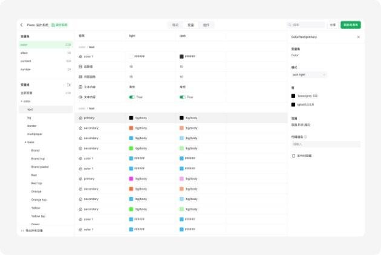Click the 分享 share button
Screen dimensions: 381x255
pos(333,25)
